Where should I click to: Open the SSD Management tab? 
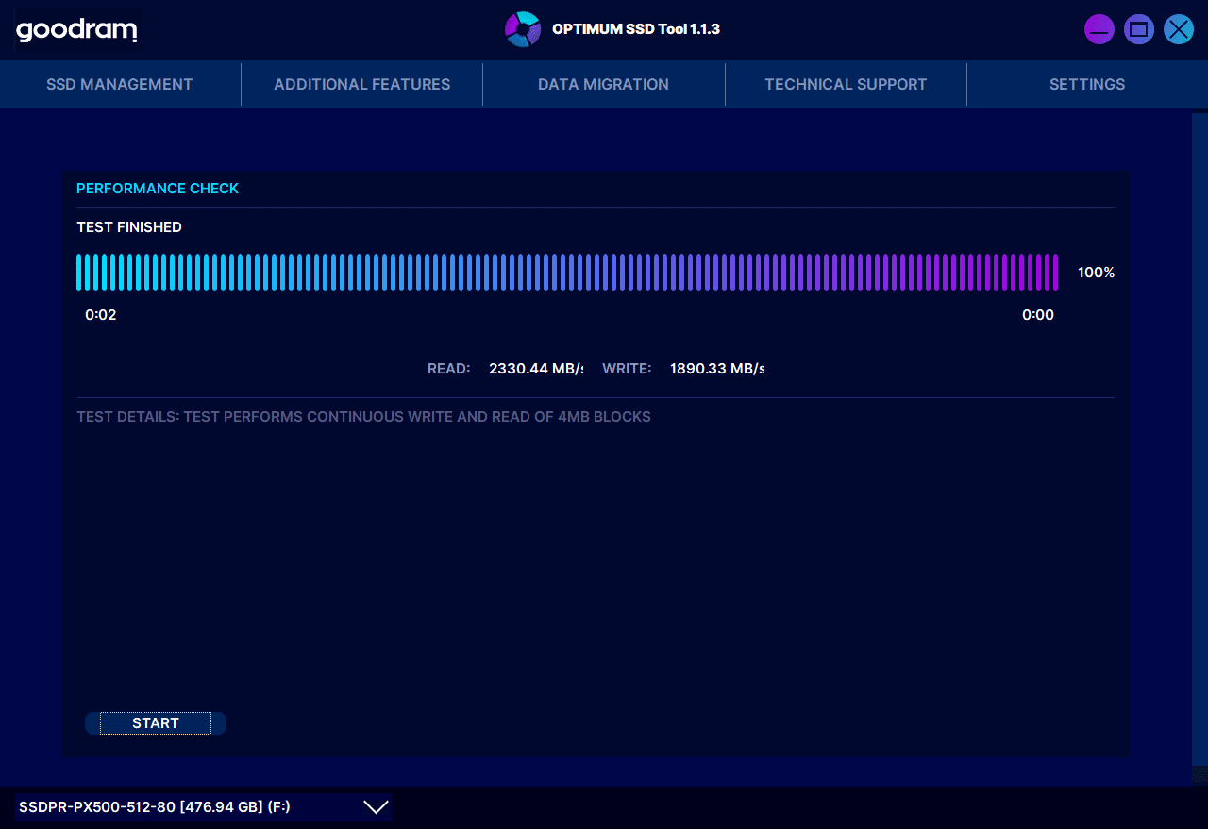tap(120, 84)
